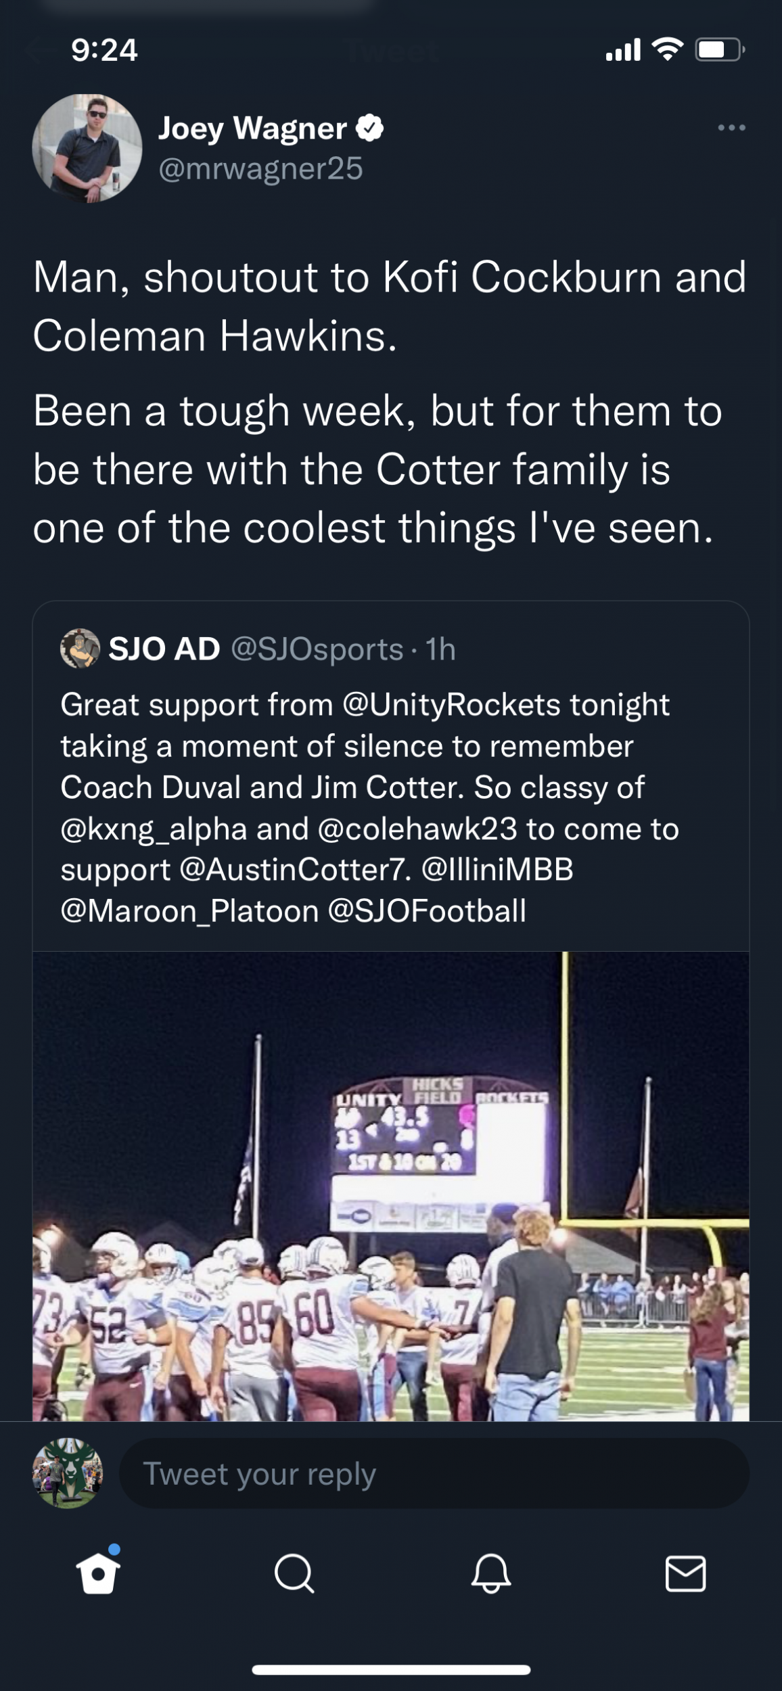Image resolution: width=782 pixels, height=1691 pixels.
Task: Click the Tweet your reply field
Action: click(x=433, y=1473)
